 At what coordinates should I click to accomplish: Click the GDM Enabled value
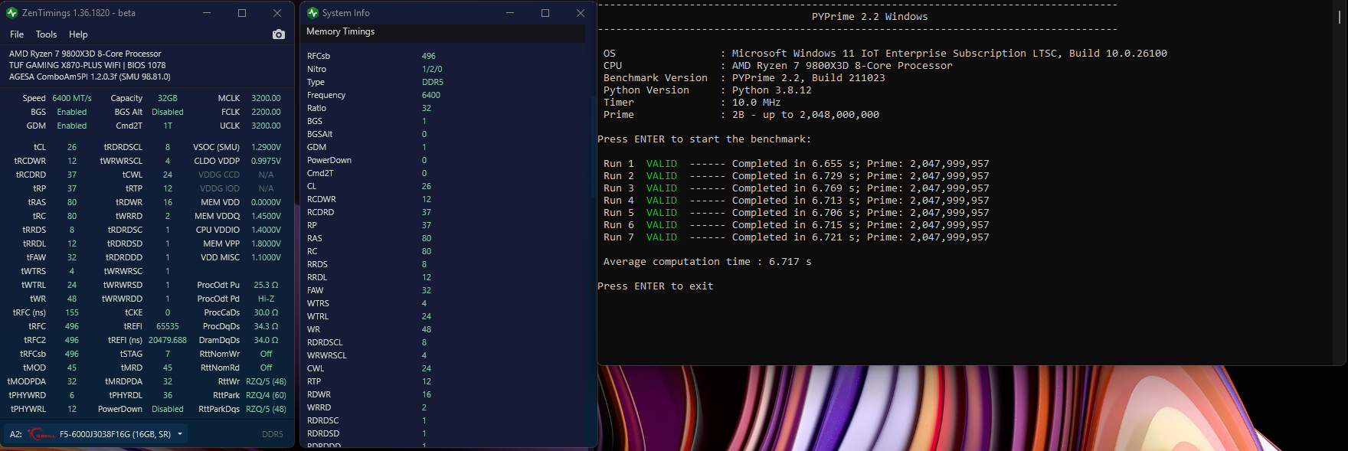coord(72,126)
